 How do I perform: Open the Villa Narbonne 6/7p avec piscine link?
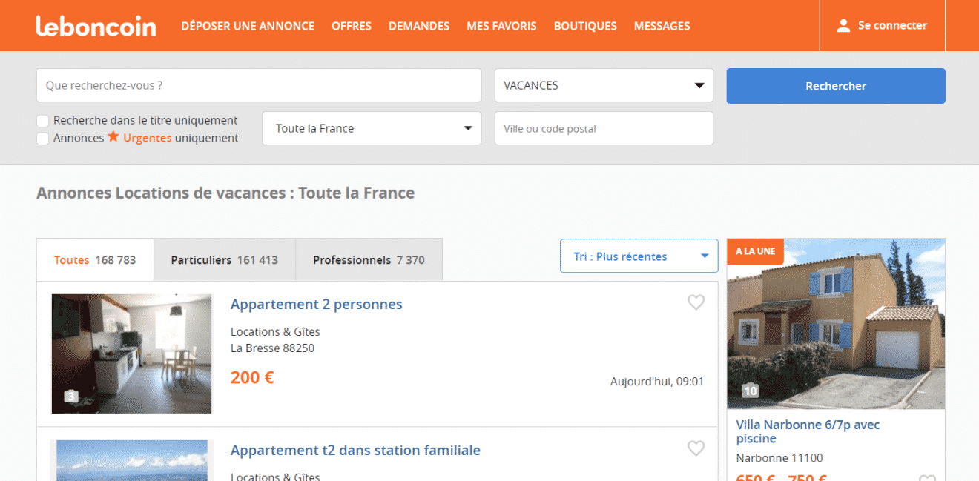[808, 431]
